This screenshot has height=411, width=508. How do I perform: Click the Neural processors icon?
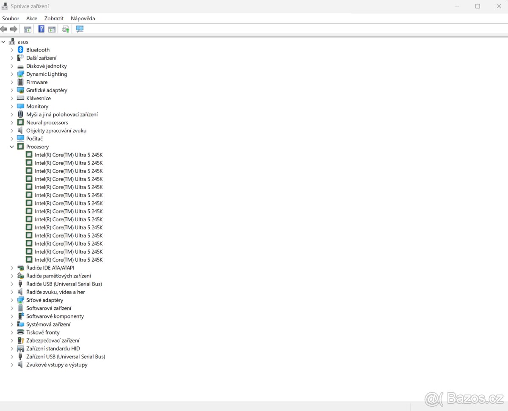tap(20, 122)
